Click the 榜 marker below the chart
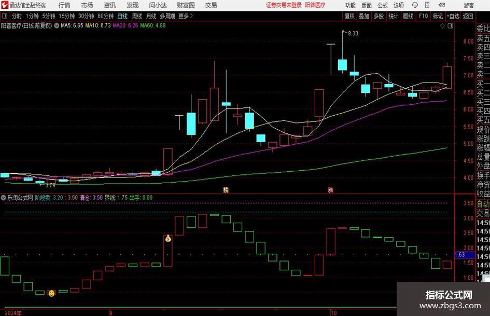490x316 pixels. click(226, 189)
